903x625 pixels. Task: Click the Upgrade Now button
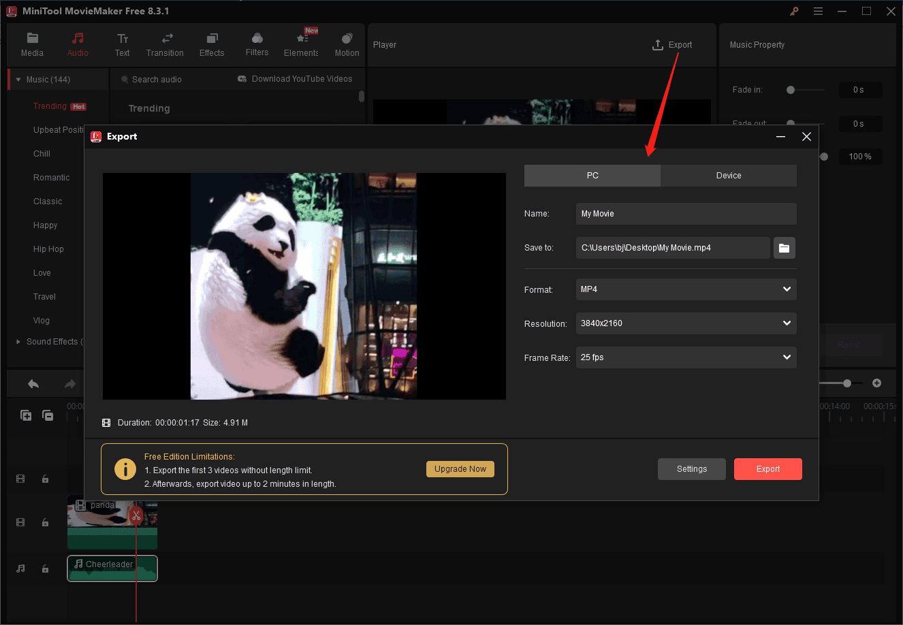460,468
